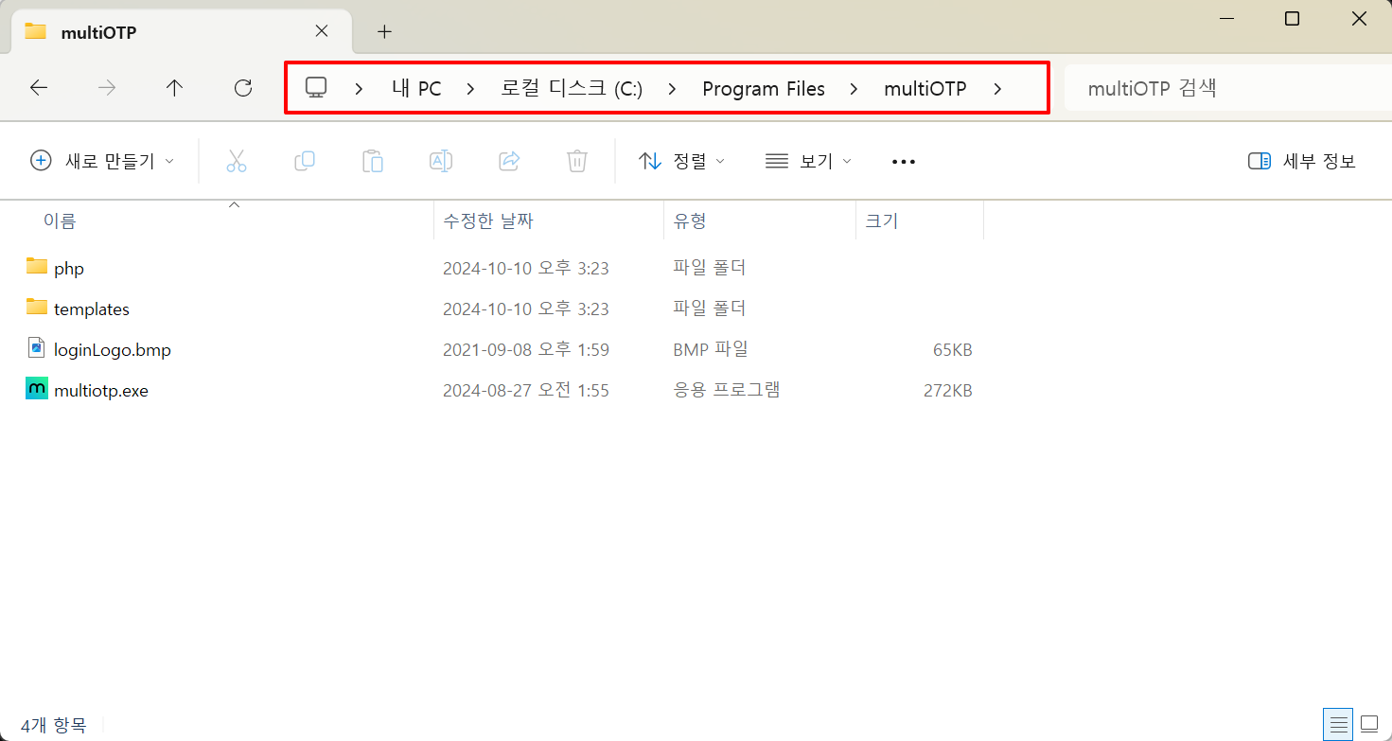This screenshot has height=741, width=1392.
Task: Sort by 수정한 날짜 column header
Action: 488,221
